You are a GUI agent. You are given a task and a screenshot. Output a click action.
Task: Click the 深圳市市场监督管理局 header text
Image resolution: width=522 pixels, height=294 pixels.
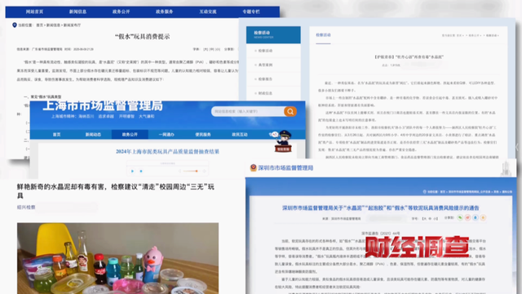tap(285, 168)
